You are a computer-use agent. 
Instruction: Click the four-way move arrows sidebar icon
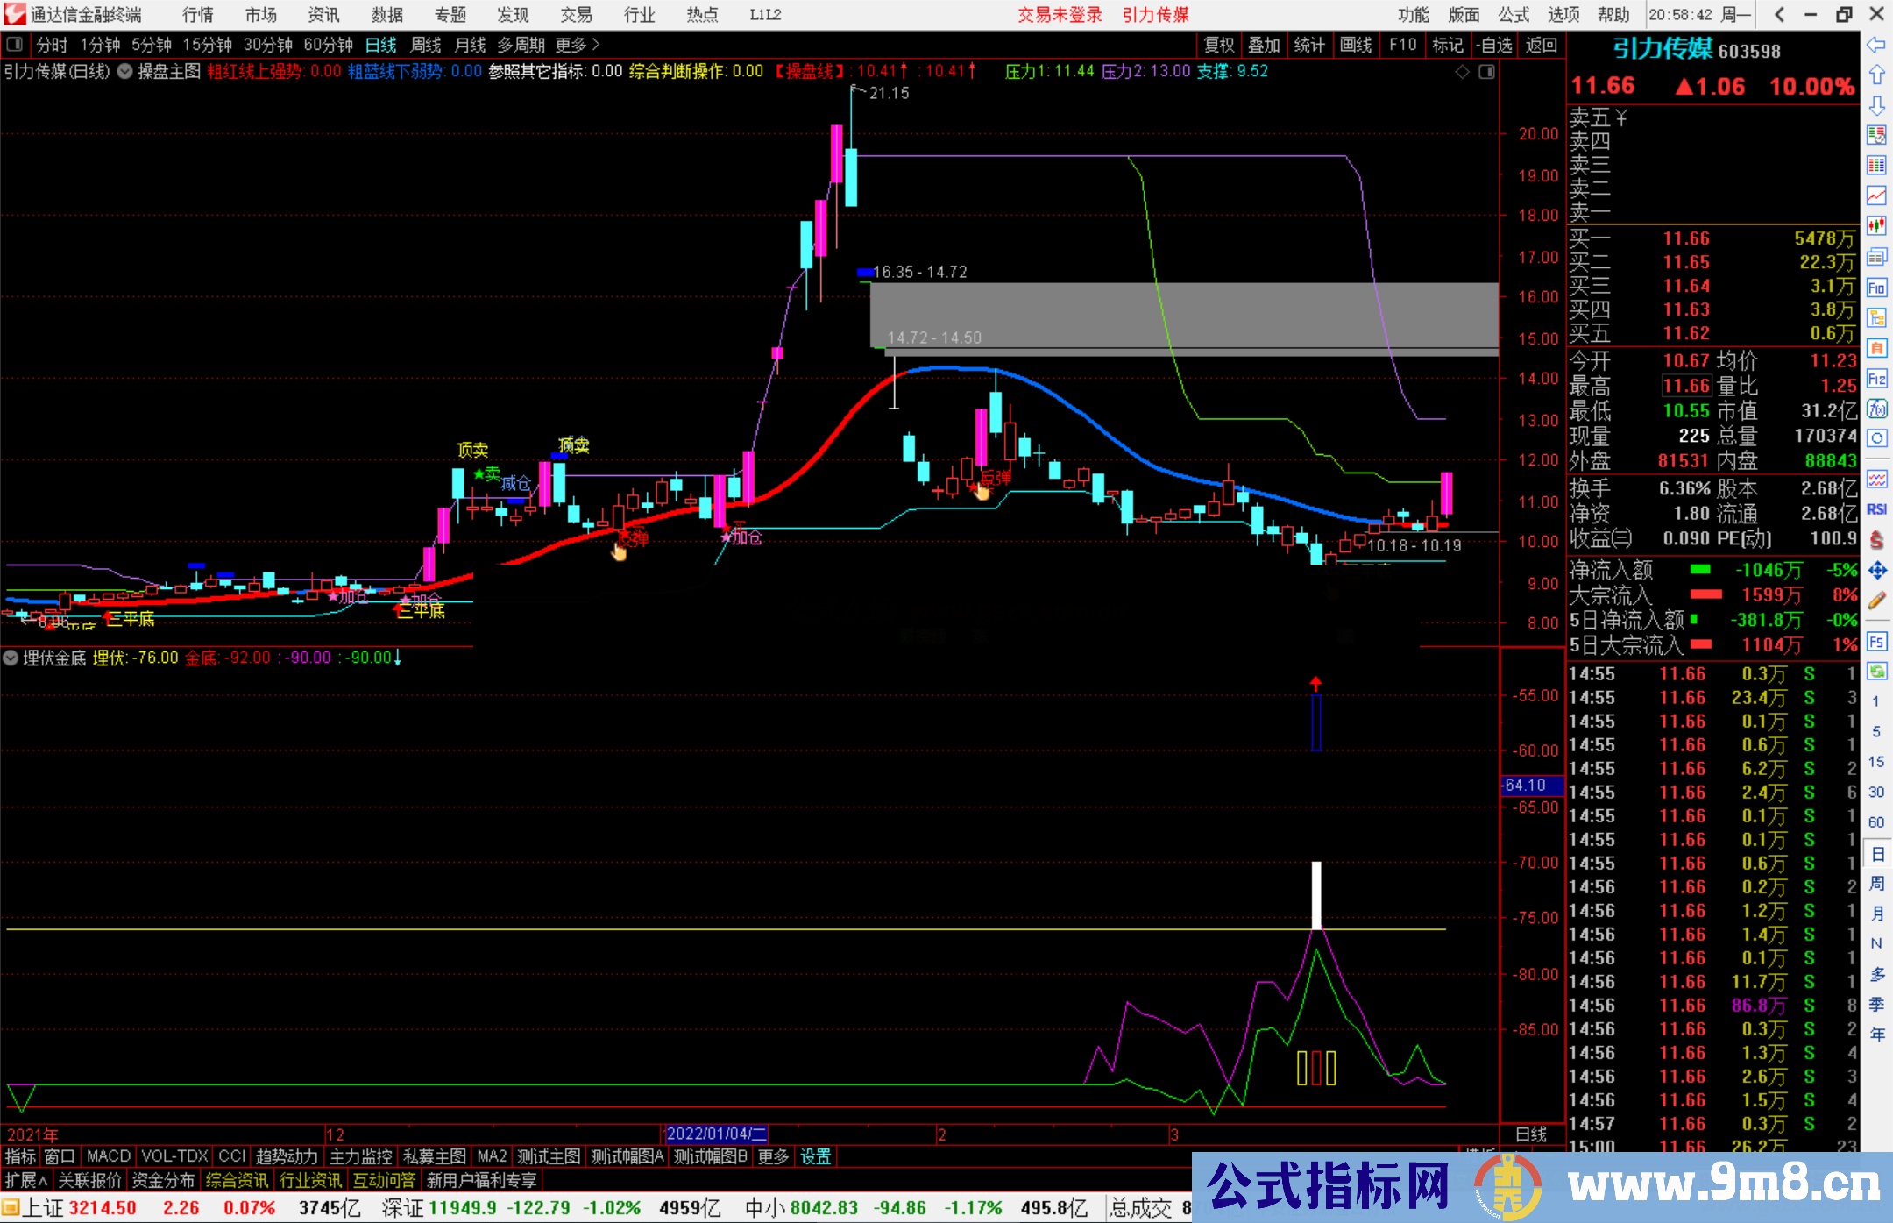1876,571
